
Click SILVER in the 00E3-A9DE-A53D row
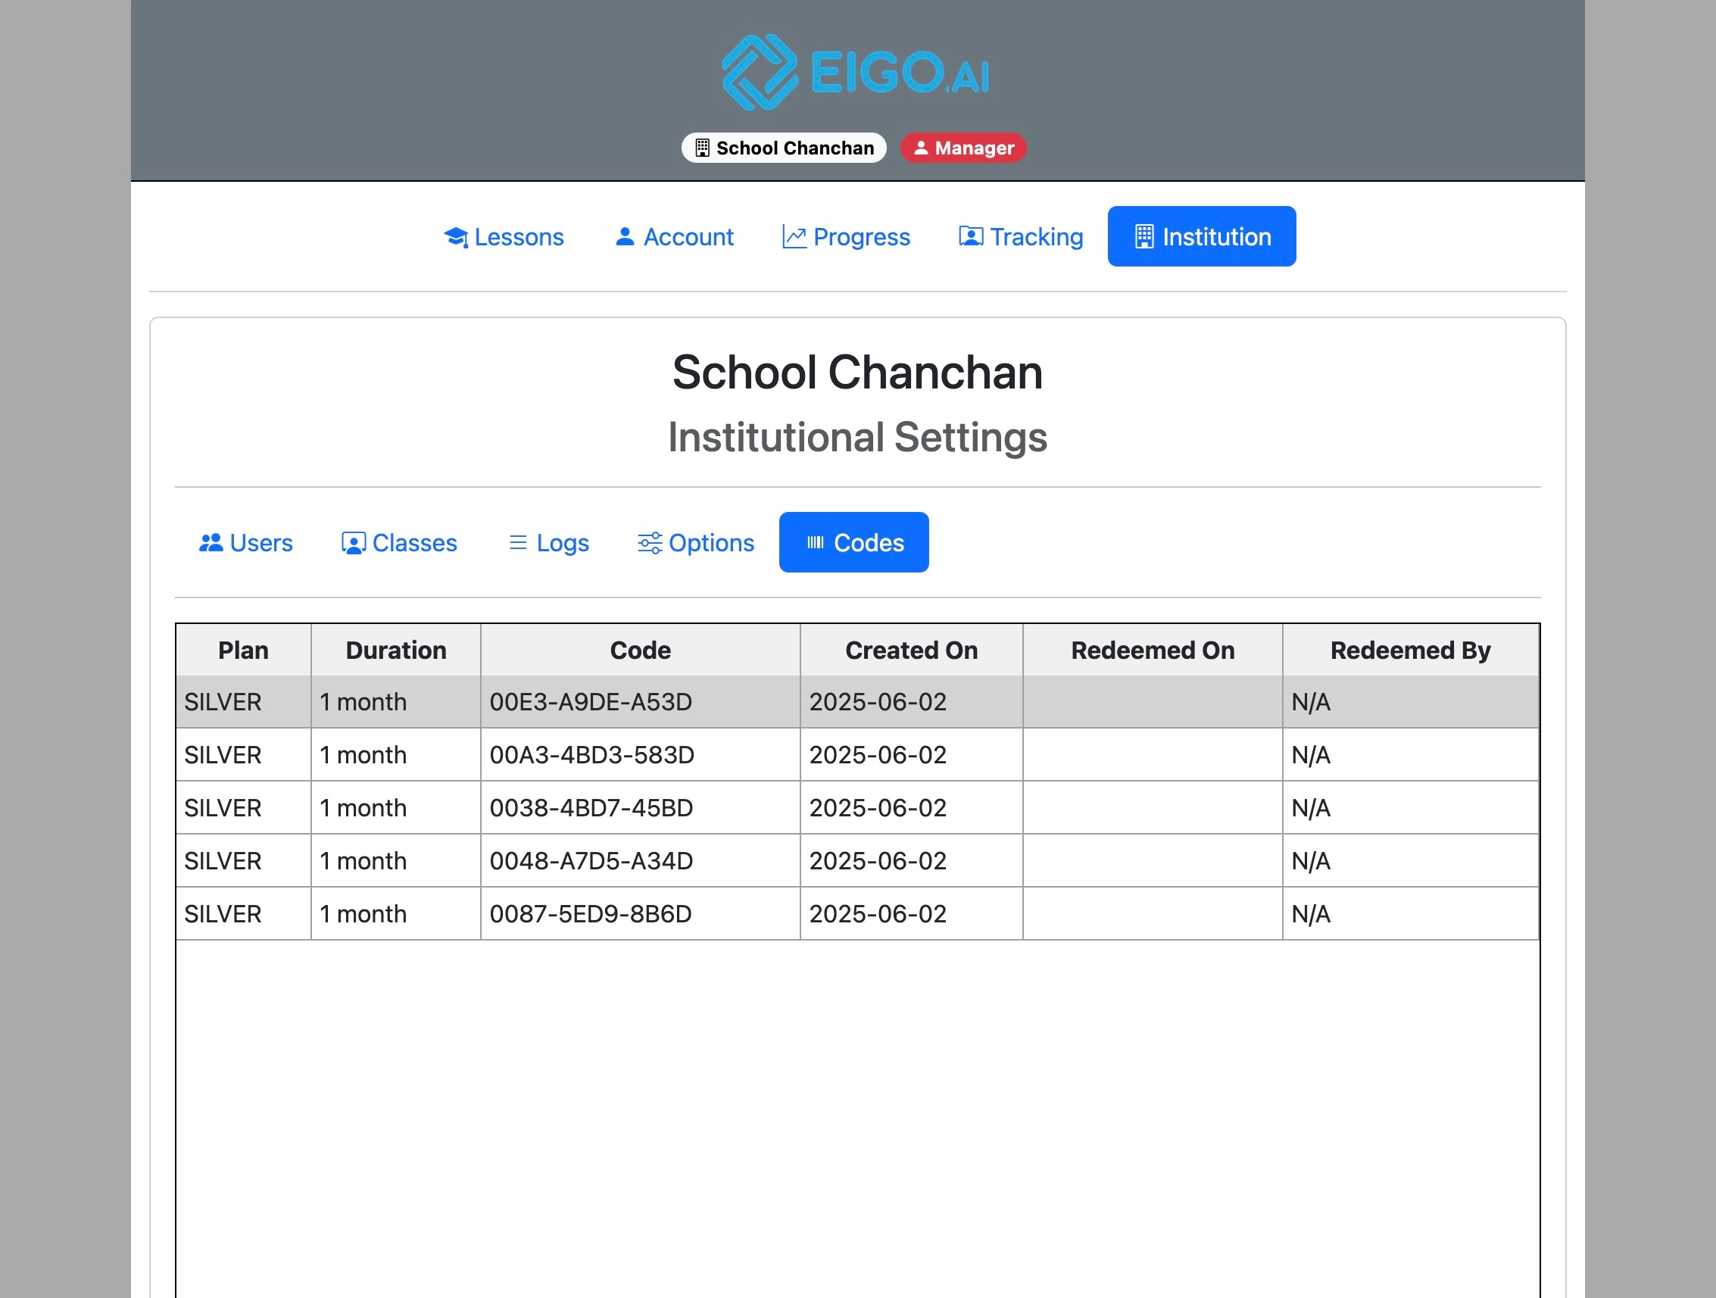pos(223,702)
